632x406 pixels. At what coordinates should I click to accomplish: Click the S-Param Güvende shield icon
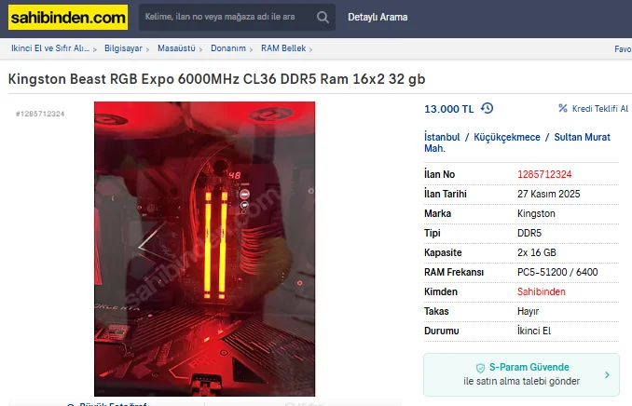pos(480,368)
